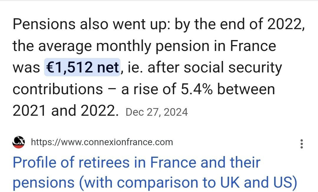This screenshot has width=318, height=192.
Task: Click the highlighted '€1,512 net' text
Action: 82,67
